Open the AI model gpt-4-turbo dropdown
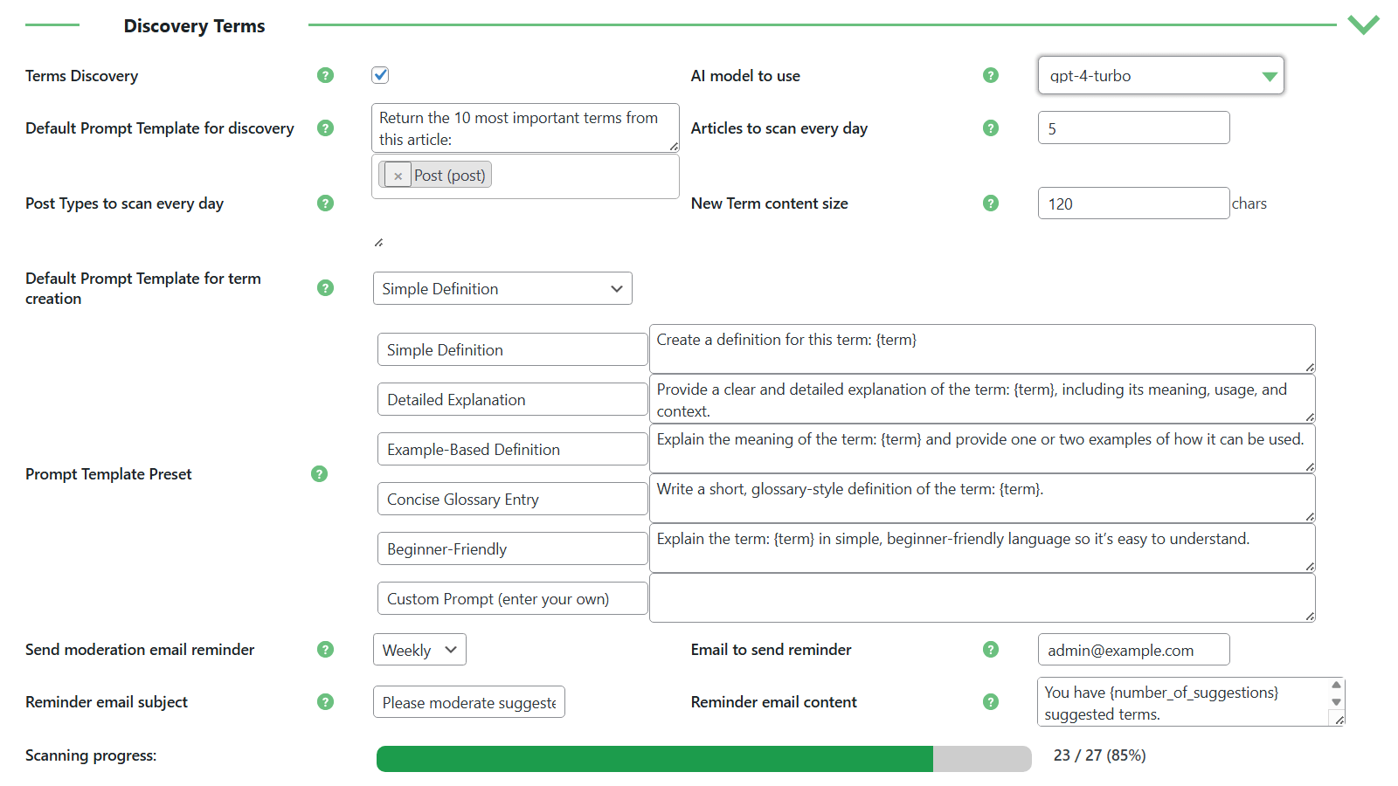The height and width of the screenshot is (786, 1398). 1160,76
